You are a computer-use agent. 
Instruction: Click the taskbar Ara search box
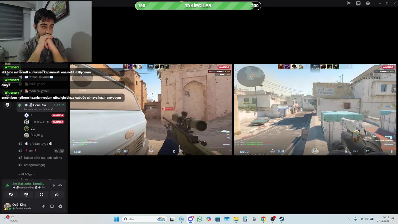point(144,219)
